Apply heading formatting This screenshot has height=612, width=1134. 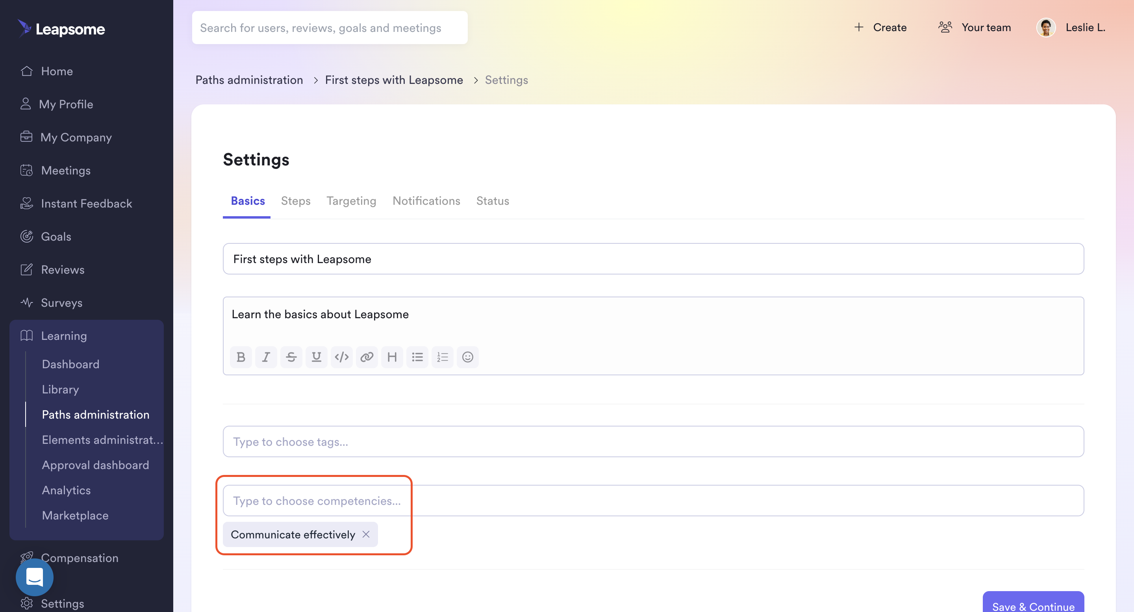coord(392,357)
